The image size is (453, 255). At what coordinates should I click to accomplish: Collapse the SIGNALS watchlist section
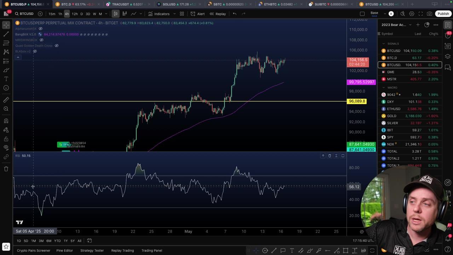tap(383, 44)
